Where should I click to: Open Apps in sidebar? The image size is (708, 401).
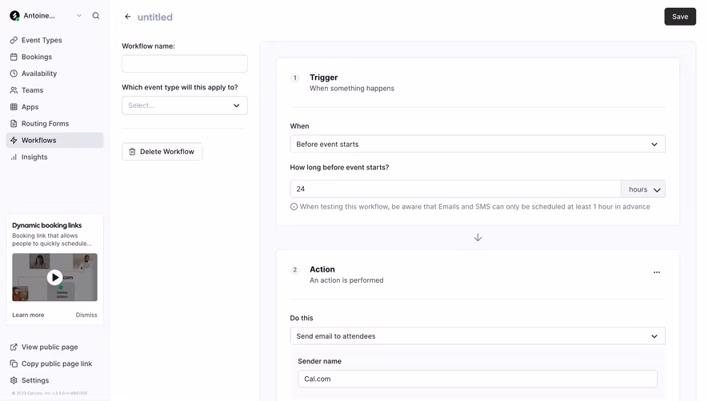coord(54,107)
